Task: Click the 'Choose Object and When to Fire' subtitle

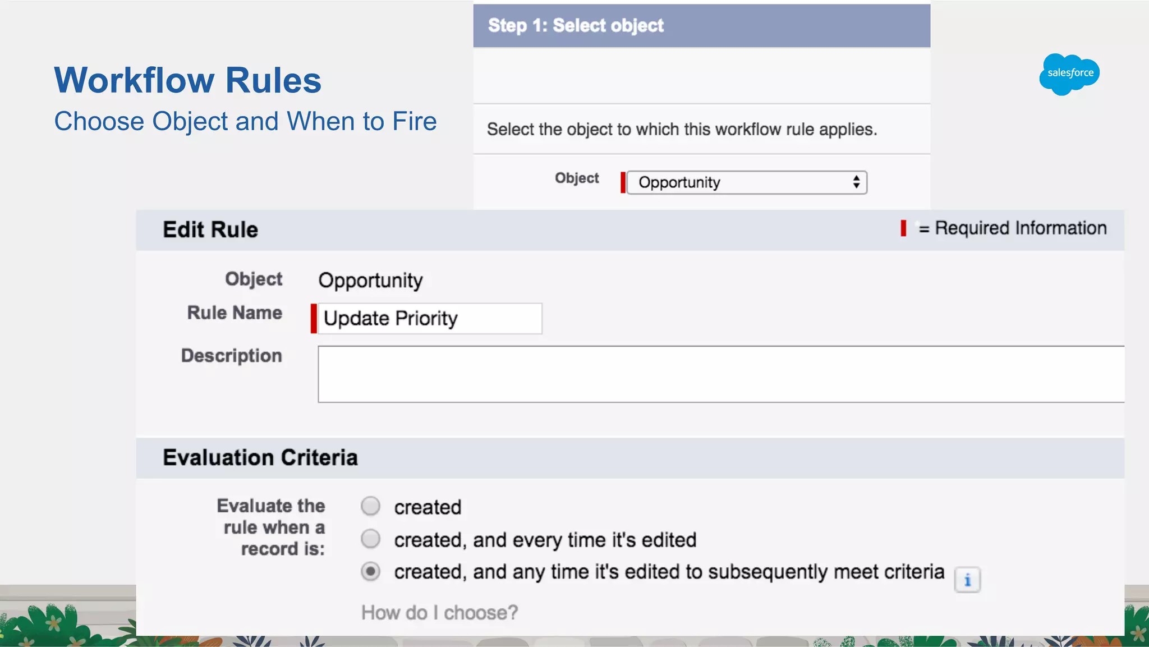Action: 245,121
